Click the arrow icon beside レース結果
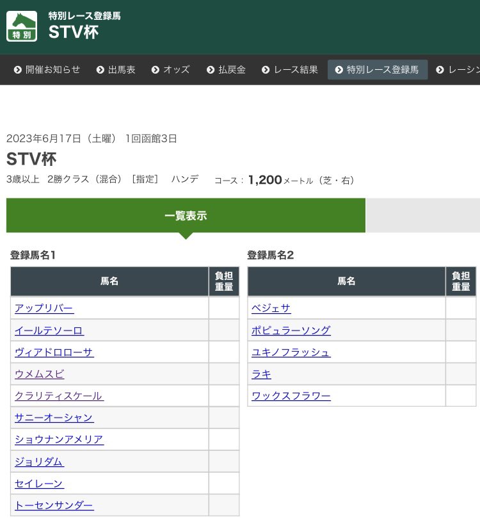480x522 pixels. coord(266,70)
